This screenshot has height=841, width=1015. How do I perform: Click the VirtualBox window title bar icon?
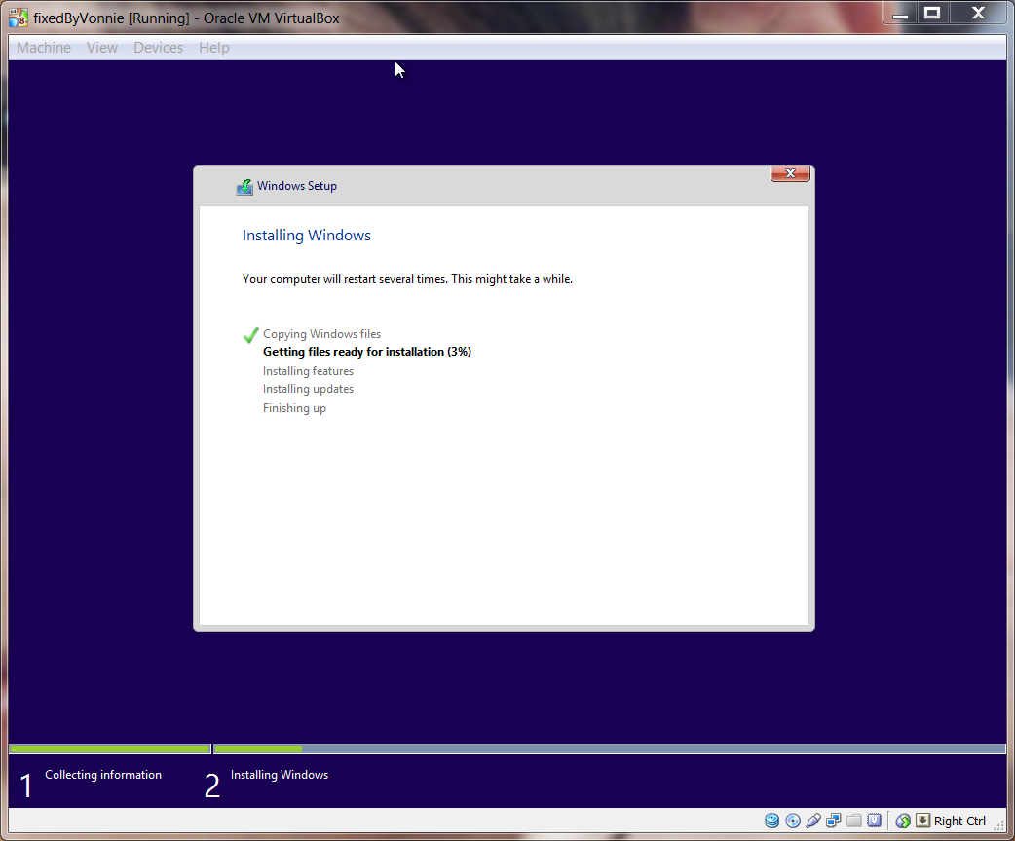point(19,18)
